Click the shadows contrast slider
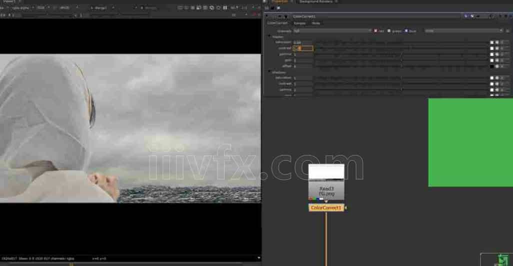Viewport: 513px width, 266px height. (401, 84)
